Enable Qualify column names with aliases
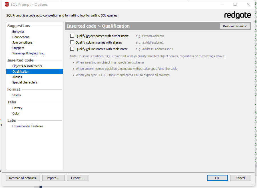The height and width of the screenshot is (188, 257). pyautogui.click(x=72, y=42)
